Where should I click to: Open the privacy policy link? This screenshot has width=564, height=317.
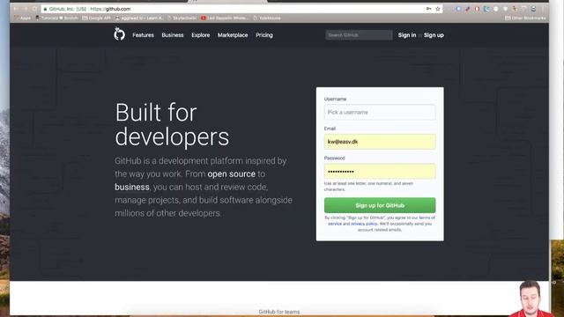coord(364,224)
